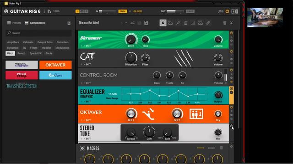
Task: Click the Skreamer Drive knob
Action: 131,39
